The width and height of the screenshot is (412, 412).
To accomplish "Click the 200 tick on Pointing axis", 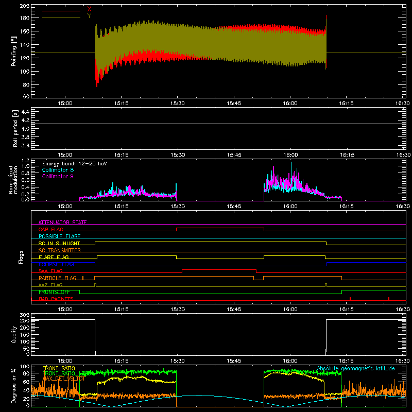I will (x=24, y=6).
